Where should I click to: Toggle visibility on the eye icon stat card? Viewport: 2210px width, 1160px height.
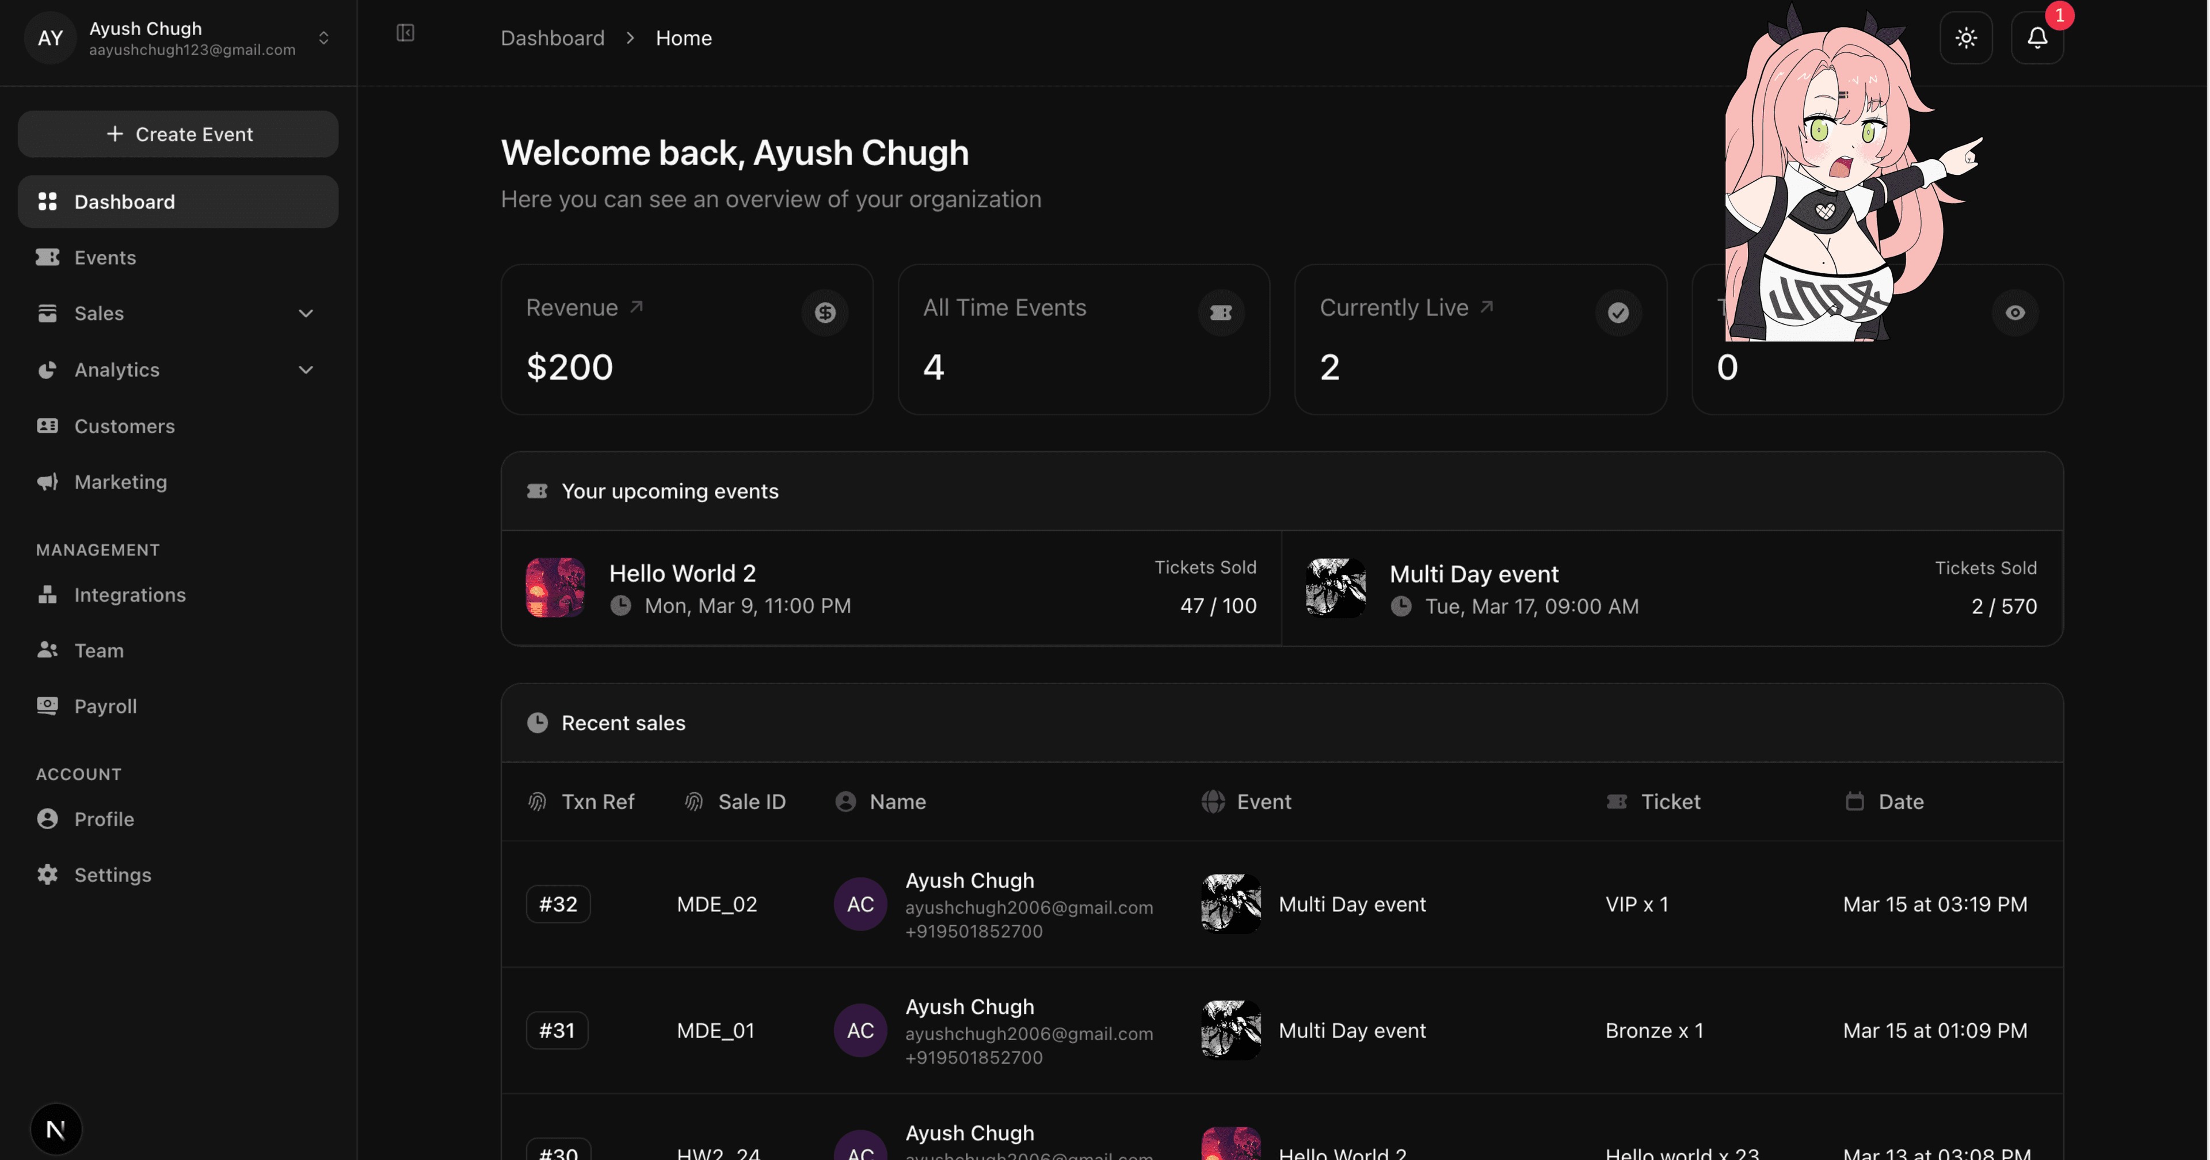(x=2015, y=312)
